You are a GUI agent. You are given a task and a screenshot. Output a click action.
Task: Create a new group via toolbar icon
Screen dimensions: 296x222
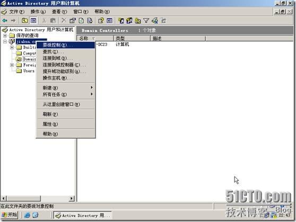tap(129, 20)
